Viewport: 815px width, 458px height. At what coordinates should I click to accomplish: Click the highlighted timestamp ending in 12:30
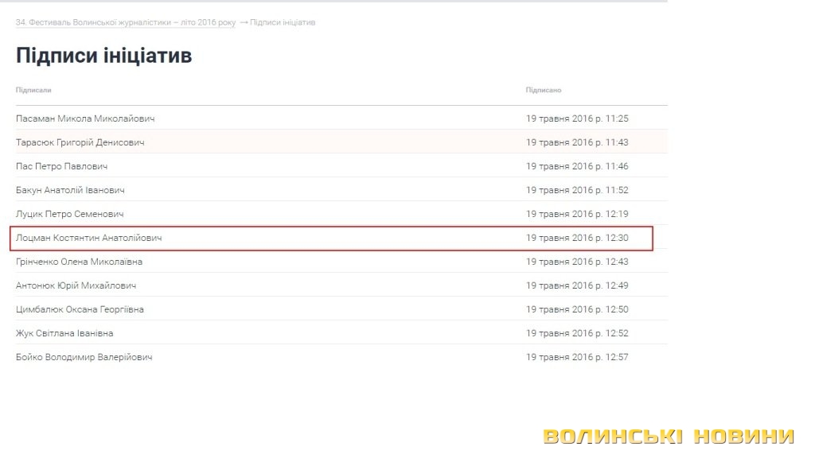pos(577,238)
